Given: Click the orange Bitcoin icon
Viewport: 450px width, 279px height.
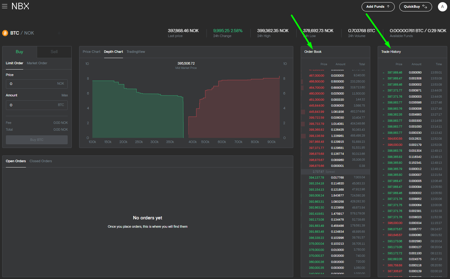Looking at the screenshot, I should pyautogui.click(x=5, y=33).
